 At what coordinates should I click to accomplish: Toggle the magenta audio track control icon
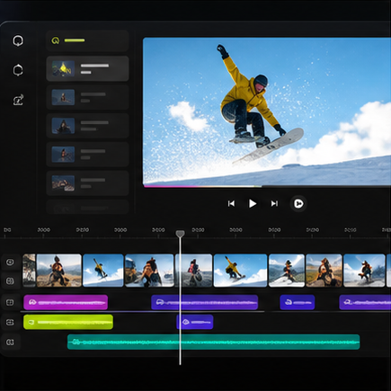pyautogui.click(x=10, y=302)
